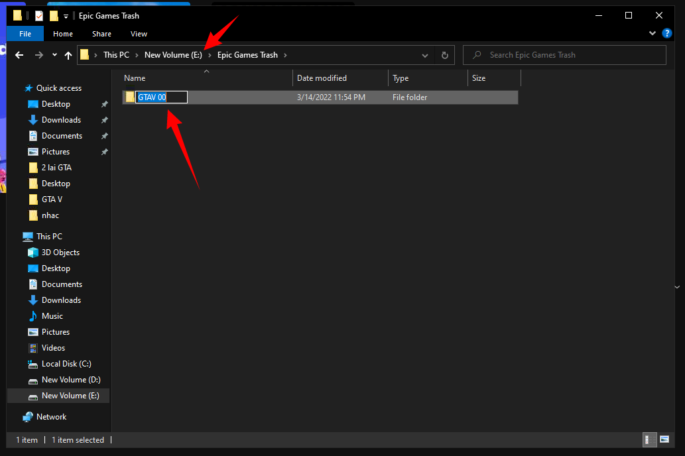The image size is (685, 456).
Task: Switch to large thumbnails view layout
Action: 664,439
